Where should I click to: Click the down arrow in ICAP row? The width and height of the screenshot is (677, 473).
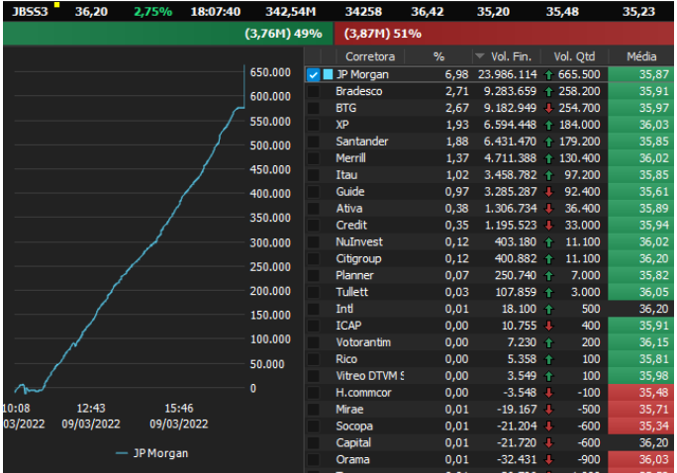pyautogui.click(x=548, y=326)
